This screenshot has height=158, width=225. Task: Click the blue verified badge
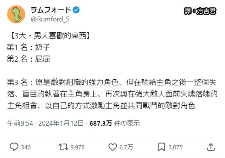(x=76, y=10)
